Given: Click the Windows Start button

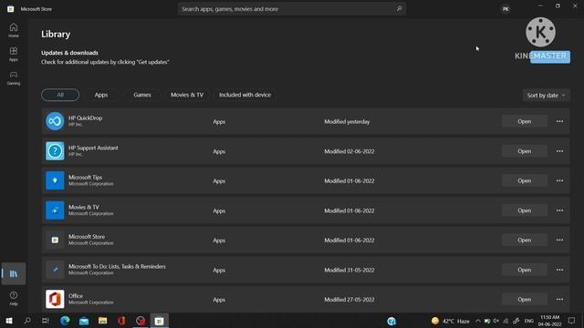Looking at the screenshot, I should coord(9,321).
